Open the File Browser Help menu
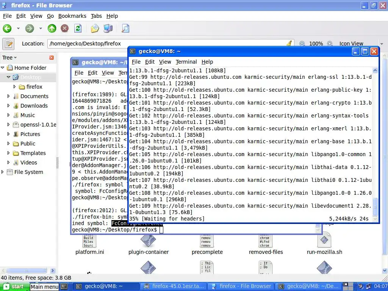Screen dimensions: 388x291 click(x=112, y=16)
